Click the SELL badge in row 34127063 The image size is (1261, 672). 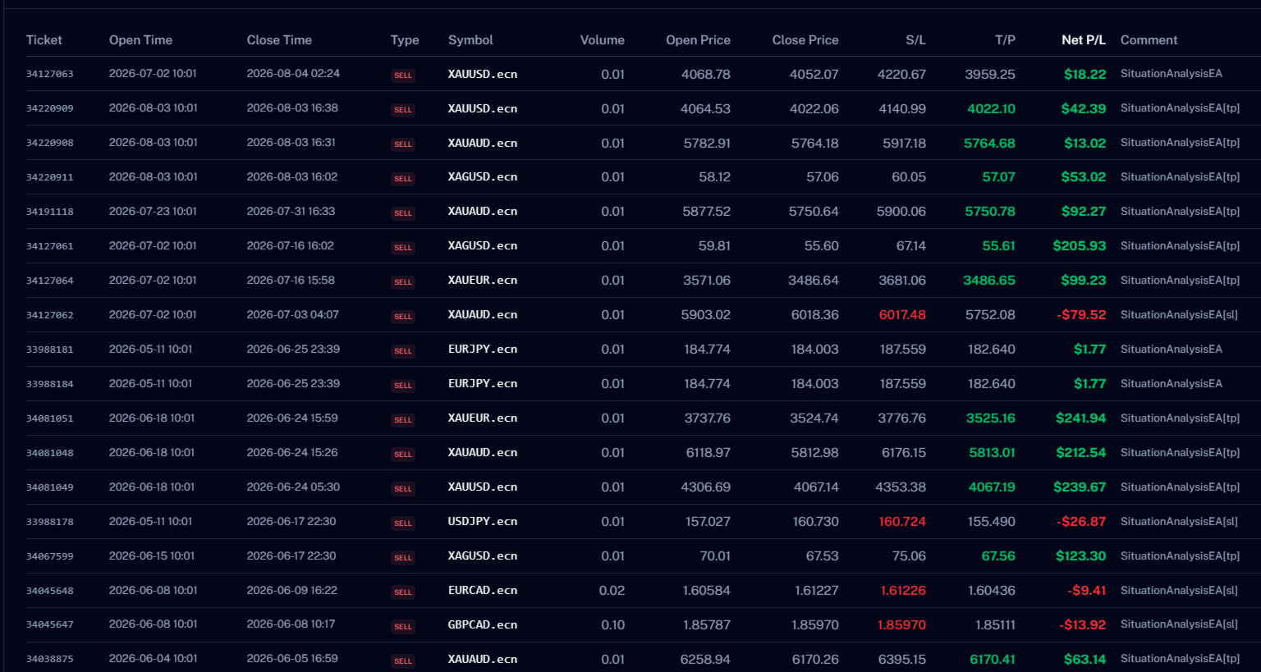[x=403, y=75]
